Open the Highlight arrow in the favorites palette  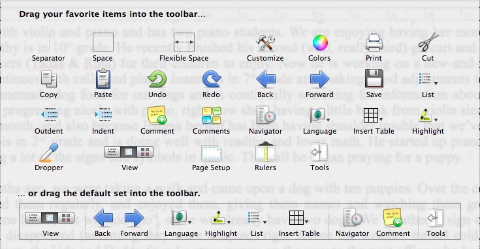coord(436,120)
